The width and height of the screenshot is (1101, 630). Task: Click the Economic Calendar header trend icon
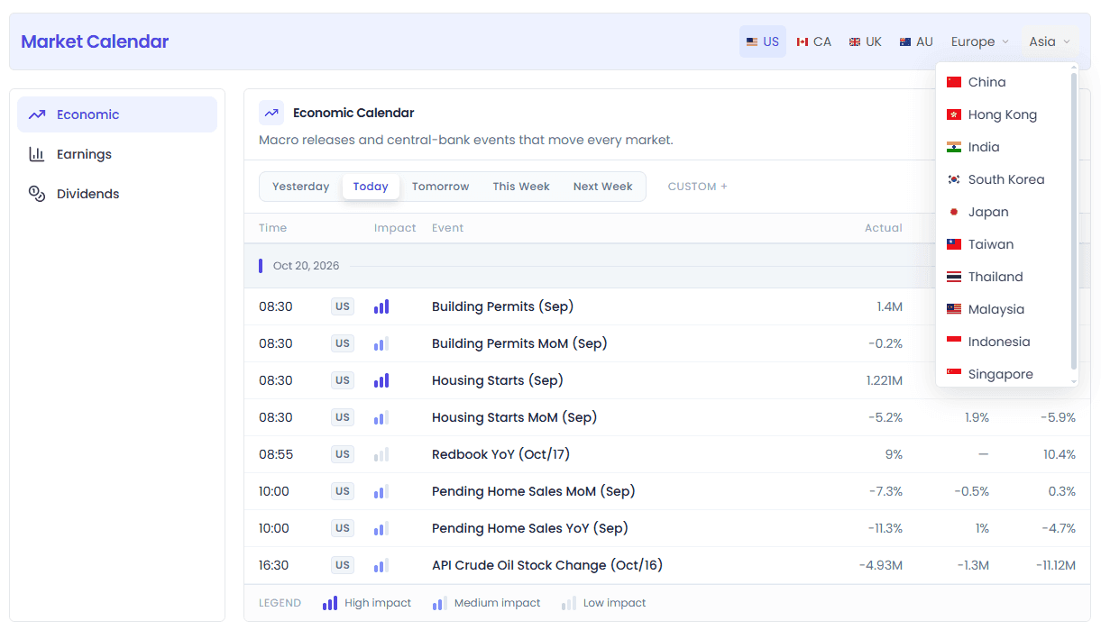[x=271, y=113]
